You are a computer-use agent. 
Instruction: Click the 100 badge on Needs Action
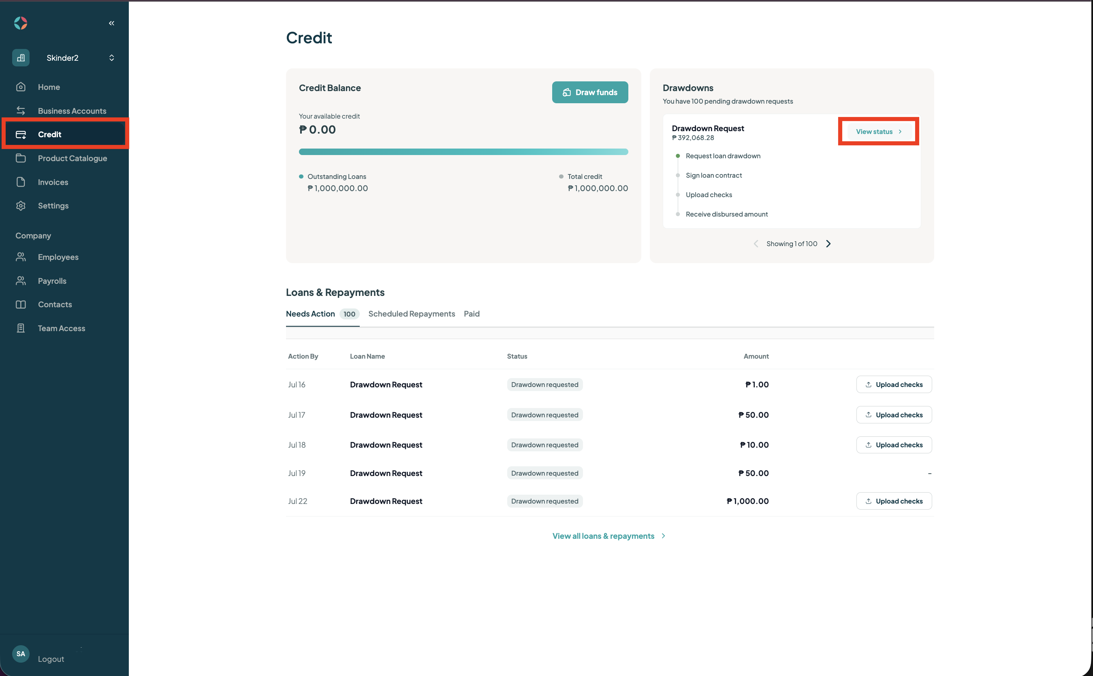click(349, 314)
